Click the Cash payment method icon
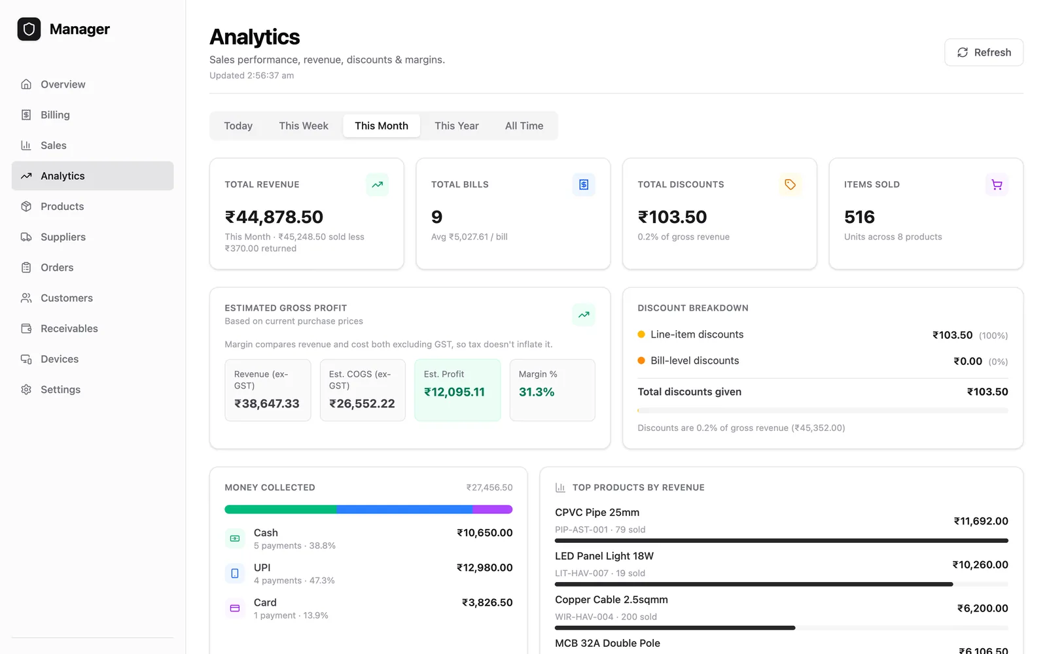Image resolution: width=1047 pixels, height=654 pixels. [235, 538]
